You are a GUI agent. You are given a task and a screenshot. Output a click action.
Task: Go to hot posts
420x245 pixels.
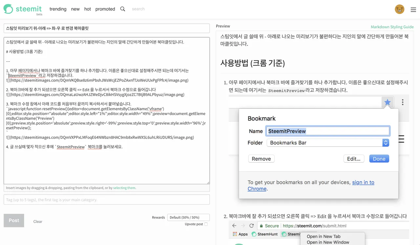coord(88,9)
